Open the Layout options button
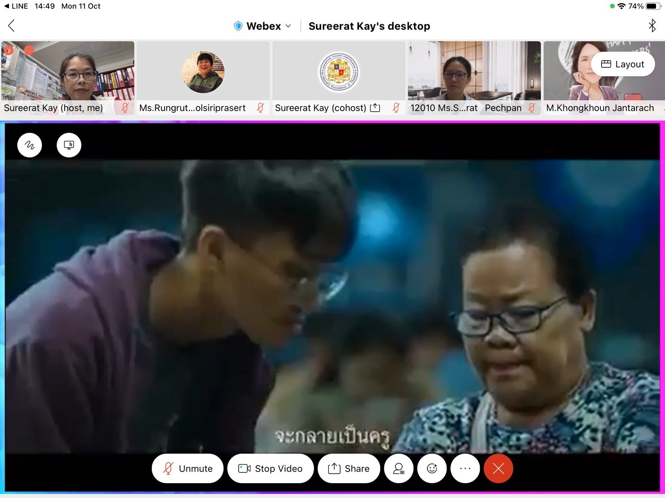This screenshot has height=498, width=665. point(623,64)
